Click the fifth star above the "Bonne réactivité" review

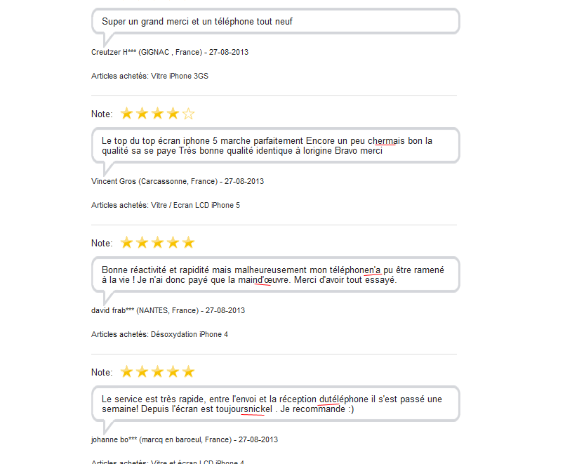(x=188, y=243)
